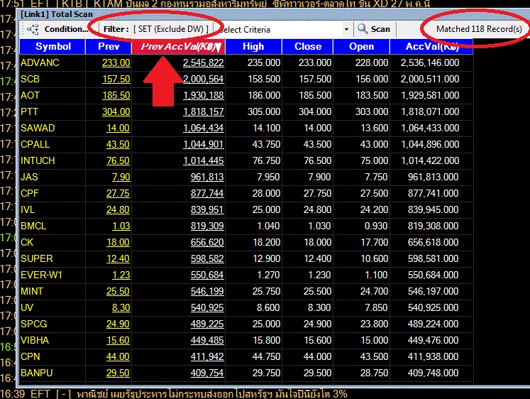Viewport: 530px width, 399px height.
Task: Sort by PrevAccVal(KB) column header
Action: pyautogui.click(x=178, y=46)
